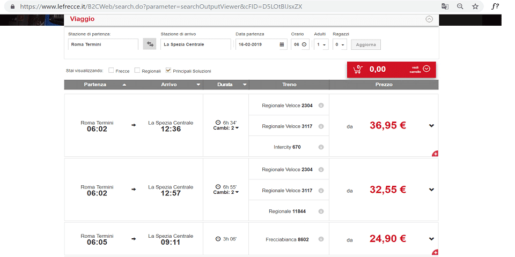Click red plus badge on 24,90 € solution

[436, 252]
